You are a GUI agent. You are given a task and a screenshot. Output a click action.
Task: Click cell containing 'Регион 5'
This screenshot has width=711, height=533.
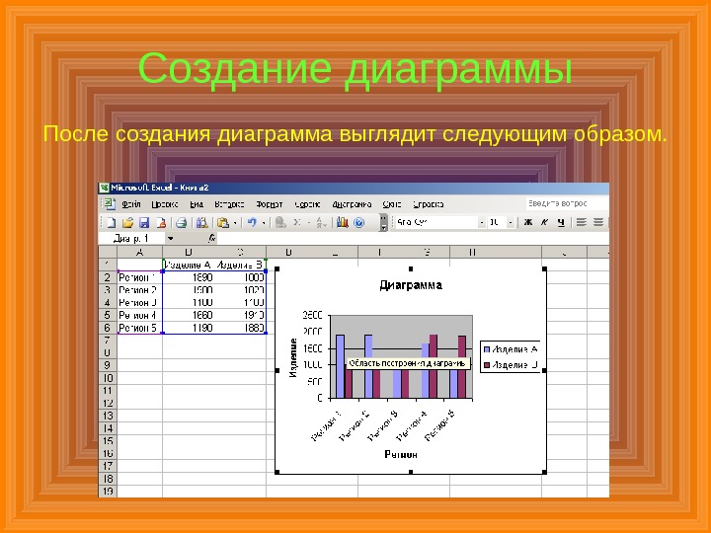coord(139,328)
